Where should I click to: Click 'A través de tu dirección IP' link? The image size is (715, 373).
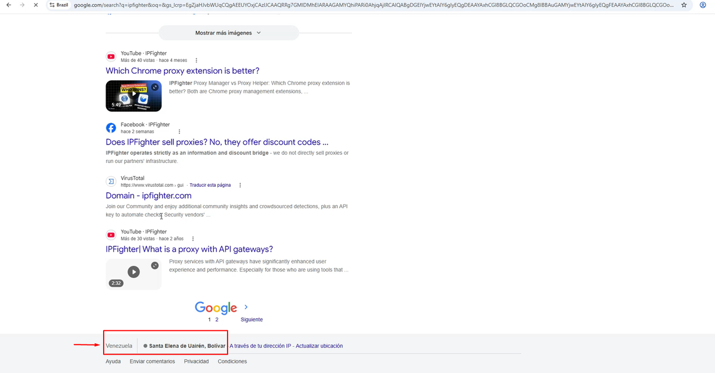(x=260, y=346)
